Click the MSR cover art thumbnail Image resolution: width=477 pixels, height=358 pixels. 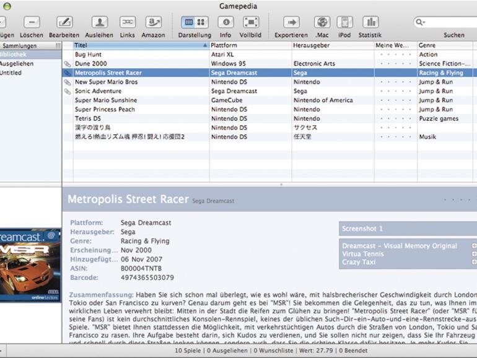point(30,265)
